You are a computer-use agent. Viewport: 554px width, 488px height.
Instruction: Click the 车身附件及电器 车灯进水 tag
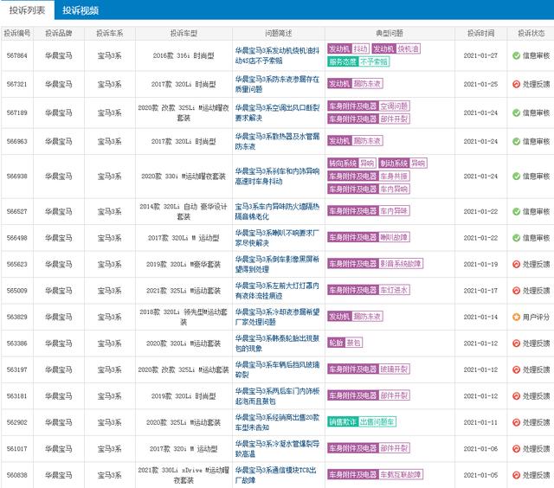[x=369, y=290]
